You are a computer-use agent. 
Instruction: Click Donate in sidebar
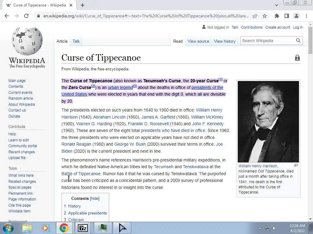[x=14, y=116]
